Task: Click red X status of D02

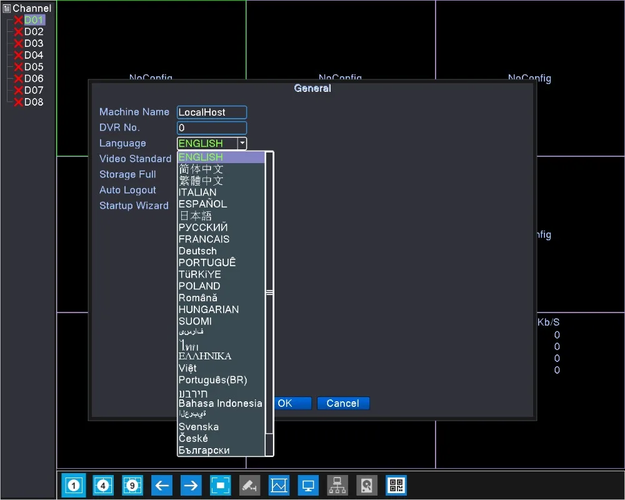Action: click(x=18, y=32)
